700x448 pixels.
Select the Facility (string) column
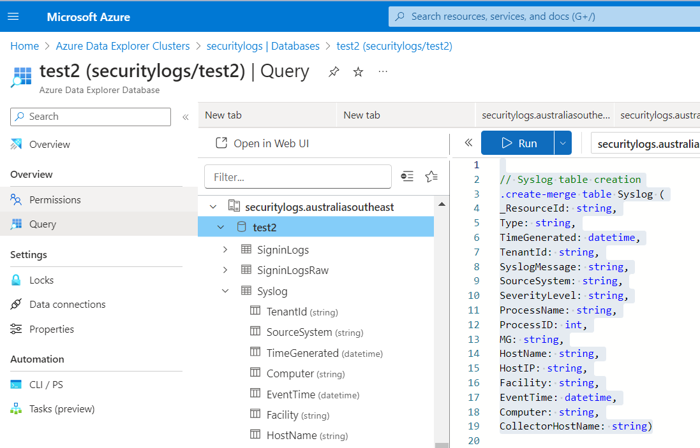click(x=298, y=415)
